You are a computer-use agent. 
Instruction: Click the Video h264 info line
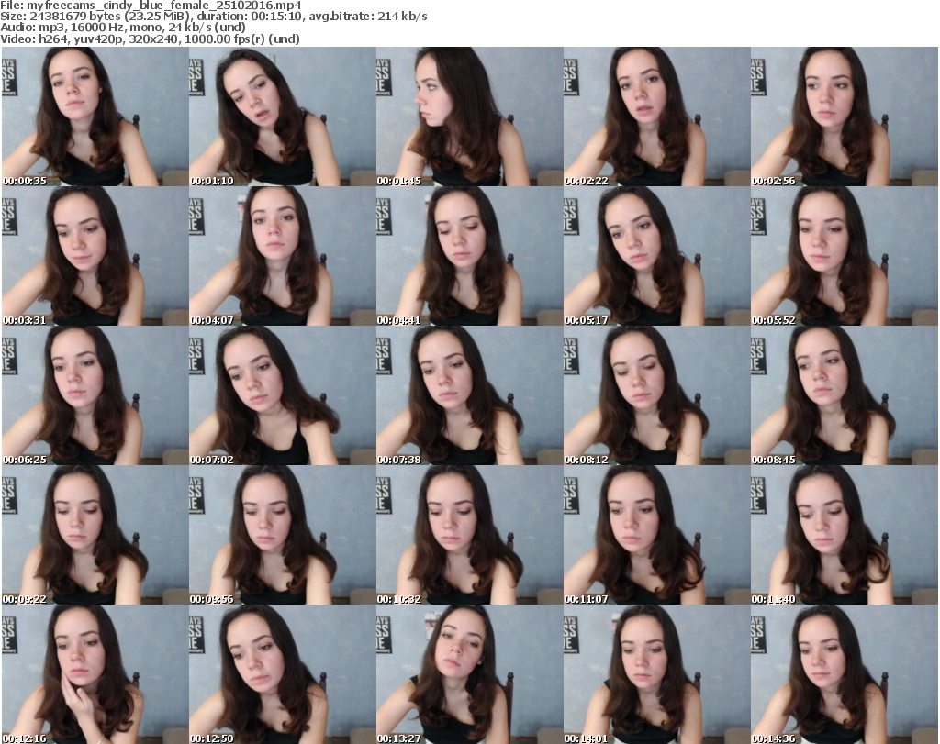[150, 39]
